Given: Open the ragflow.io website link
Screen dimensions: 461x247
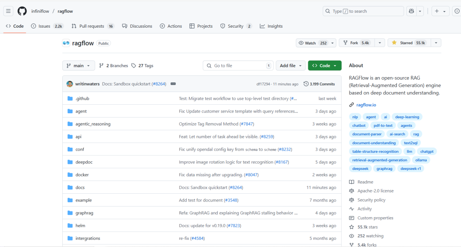Looking at the screenshot, I should coord(366,105).
